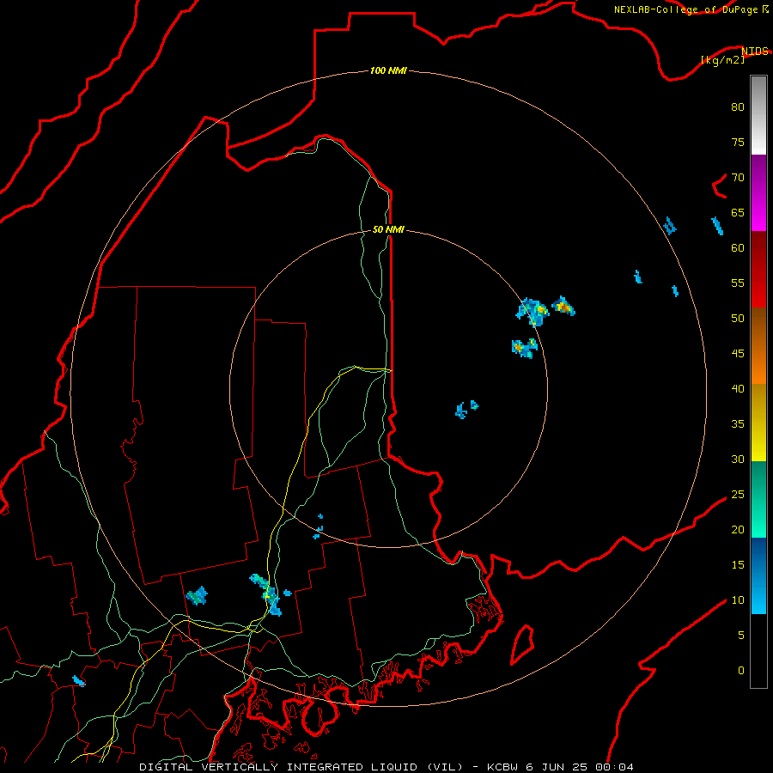The image size is (773, 773).
Task: Choose the 20 value beside the color bar
Action: tap(738, 529)
